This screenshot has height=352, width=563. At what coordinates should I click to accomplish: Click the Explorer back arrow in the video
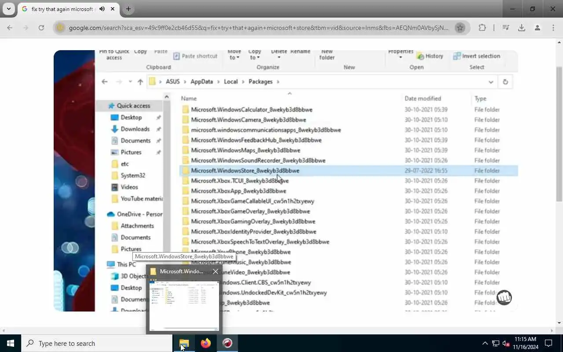click(105, 81)
